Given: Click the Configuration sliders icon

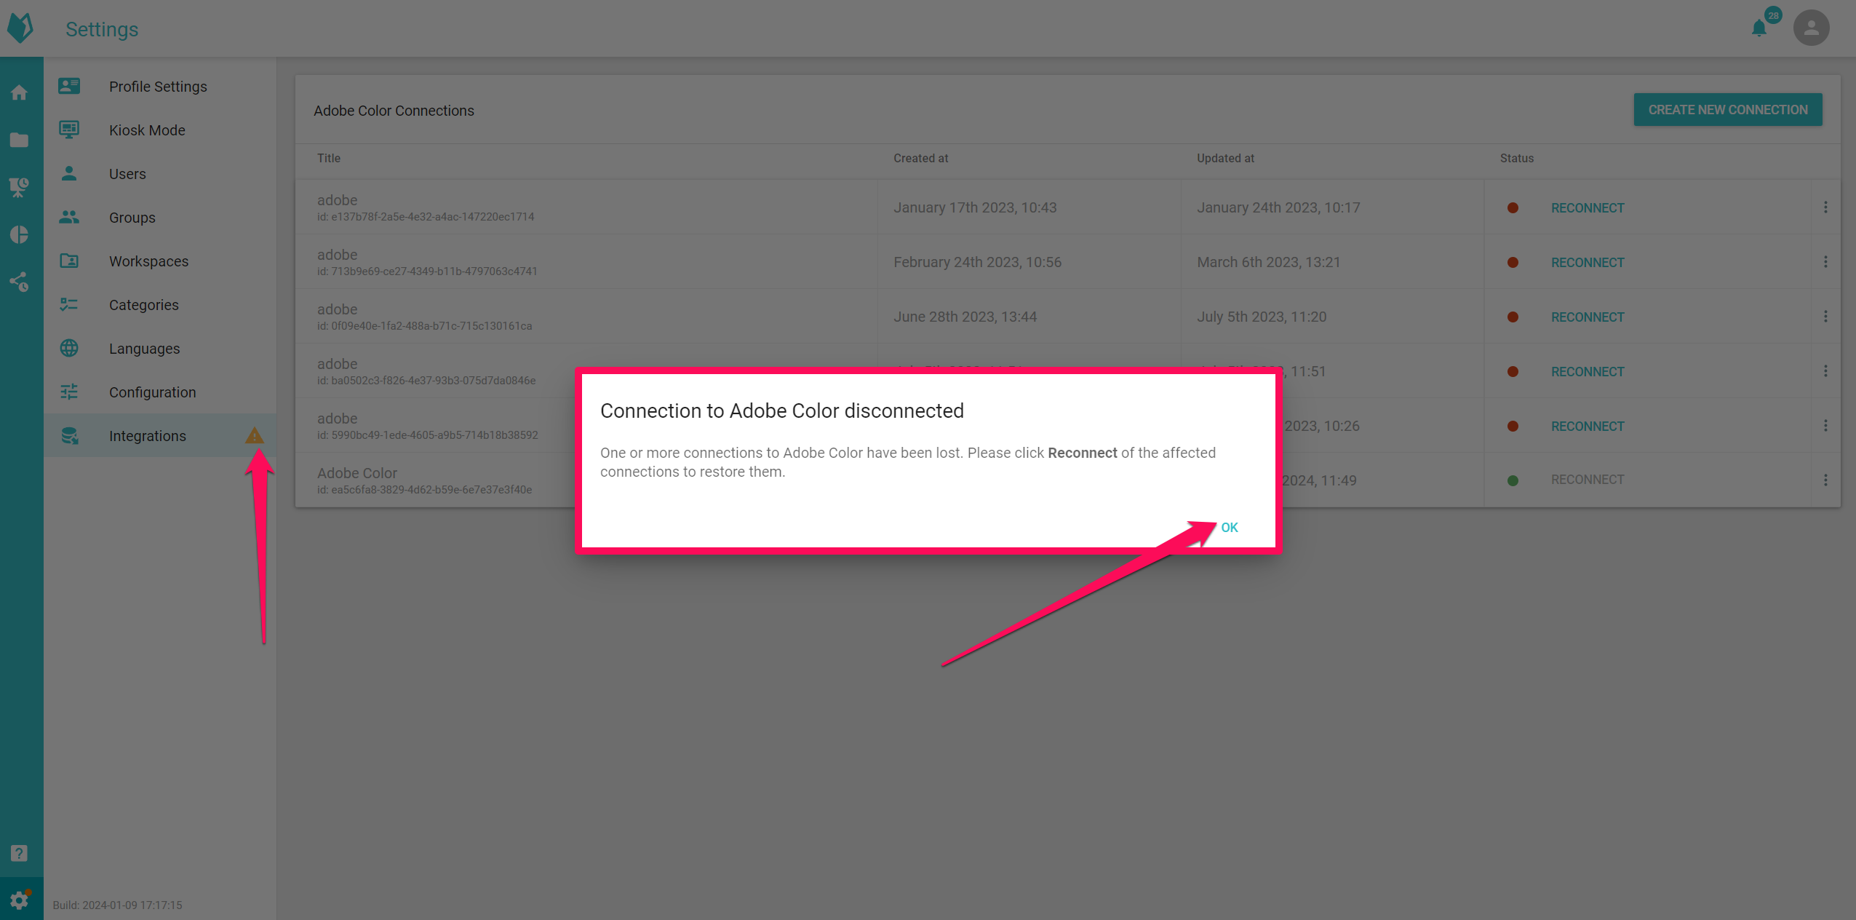Looking at the screenshot, I should click(x=69, y=392).
